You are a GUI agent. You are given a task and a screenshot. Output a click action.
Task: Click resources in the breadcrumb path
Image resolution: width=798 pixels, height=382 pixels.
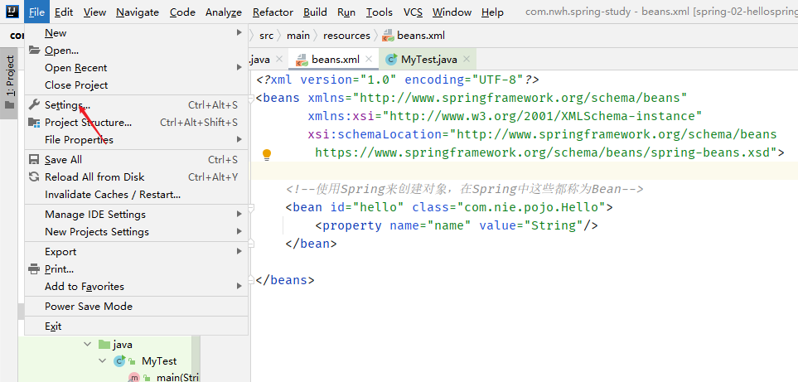(346, 36)
